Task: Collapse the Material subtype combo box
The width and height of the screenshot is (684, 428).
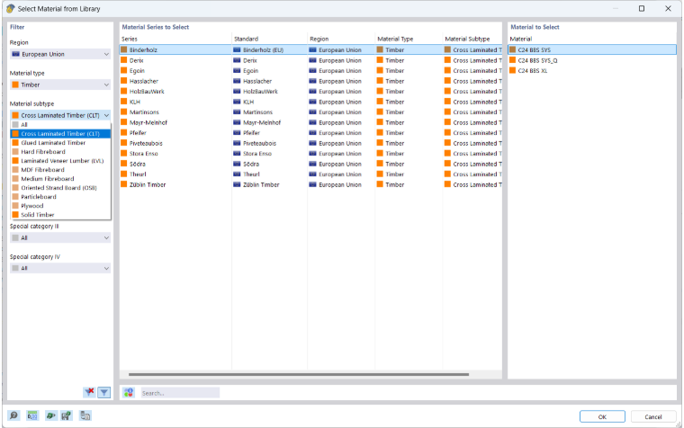Action: [60, 115]
